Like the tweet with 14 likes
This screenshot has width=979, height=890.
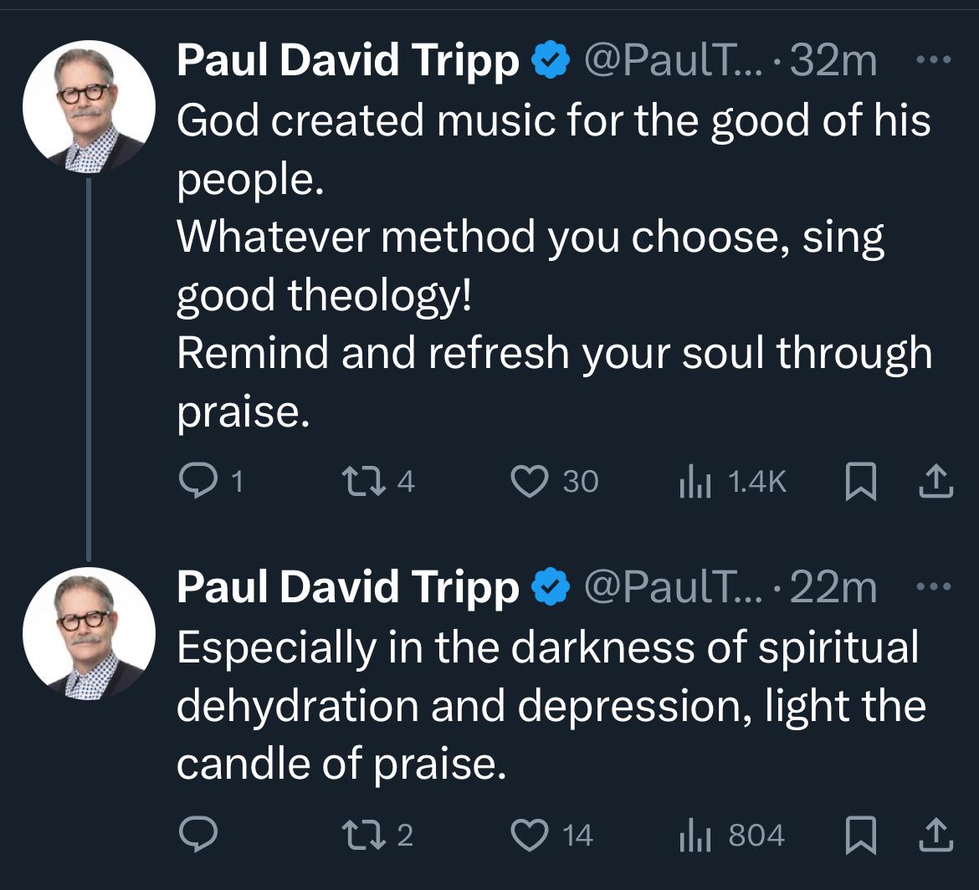530,834
